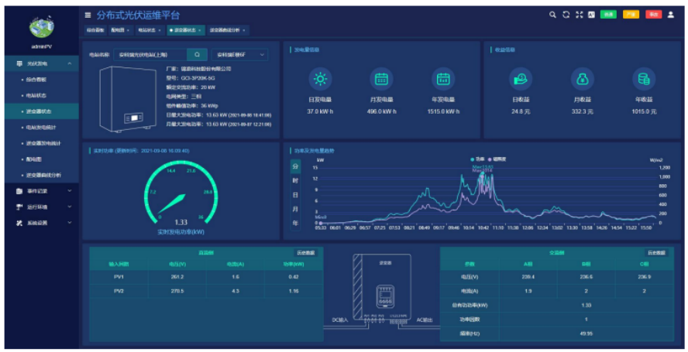
Task: Click the monthly income money bag icon
Action: [x=582, y=78]
